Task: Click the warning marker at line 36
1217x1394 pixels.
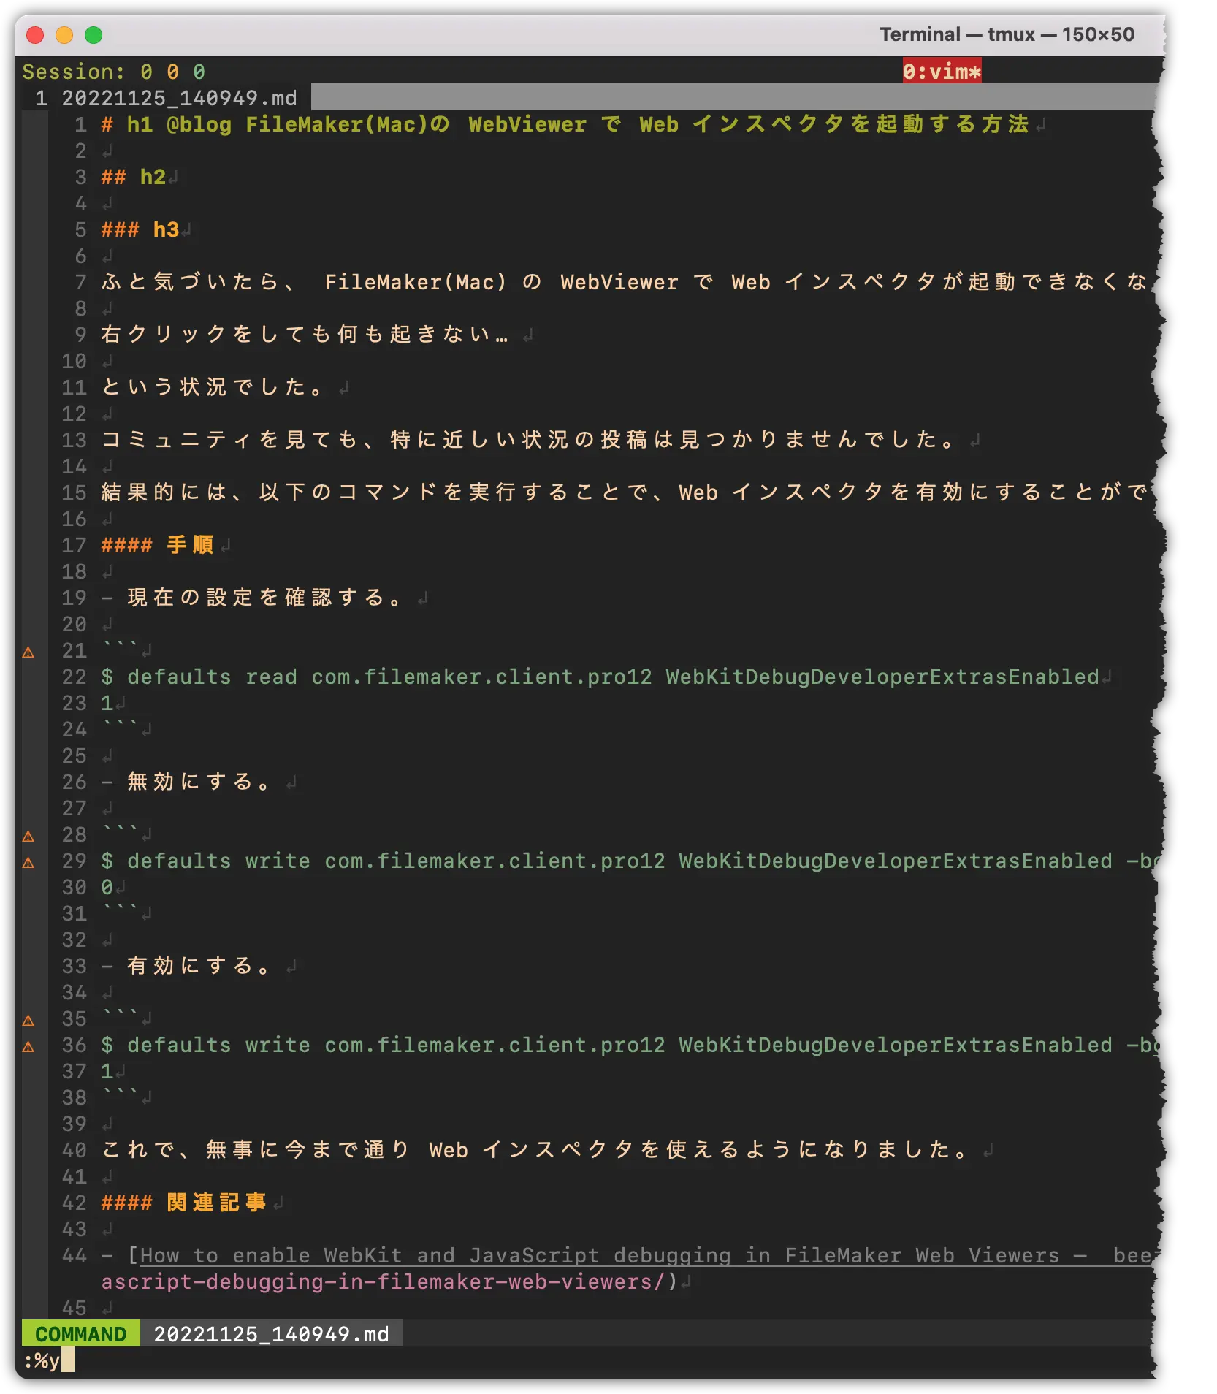Action: click(x=29, y=1045)
